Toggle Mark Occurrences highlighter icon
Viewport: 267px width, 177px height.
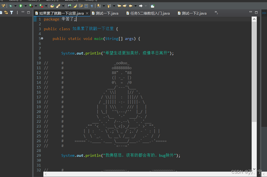pyautogui.click(x=75, y=6)
